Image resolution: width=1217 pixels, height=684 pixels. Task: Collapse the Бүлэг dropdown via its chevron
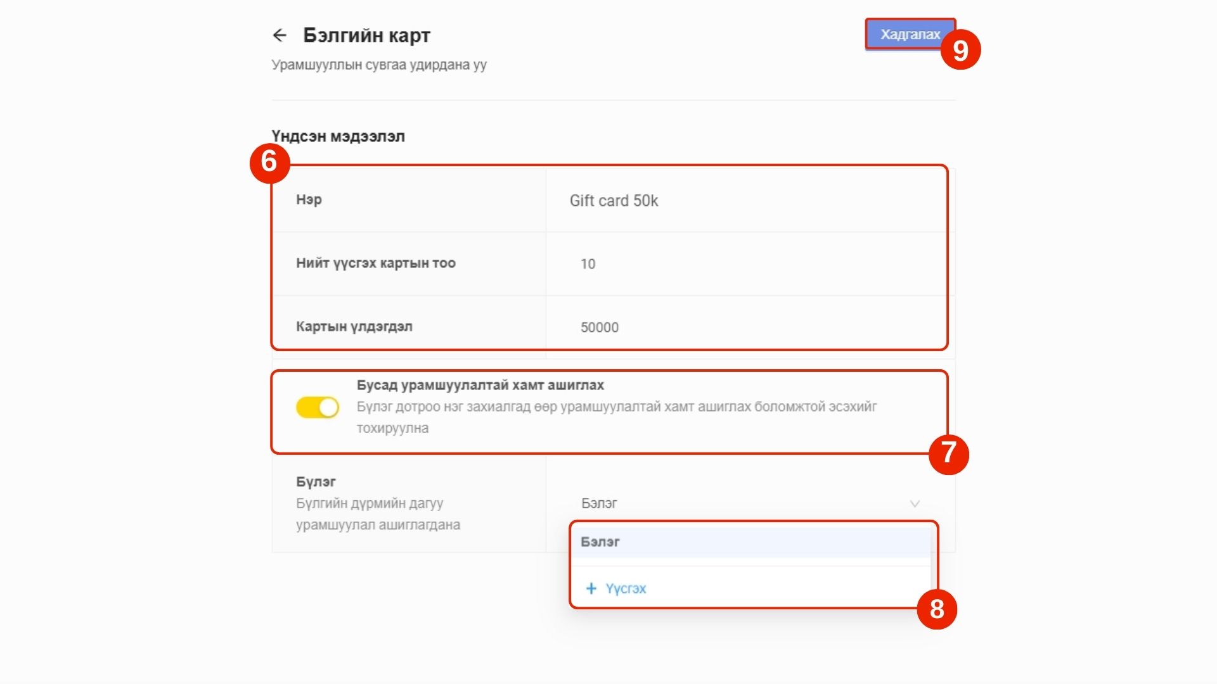pyautogui.click(x=915, y=503)
